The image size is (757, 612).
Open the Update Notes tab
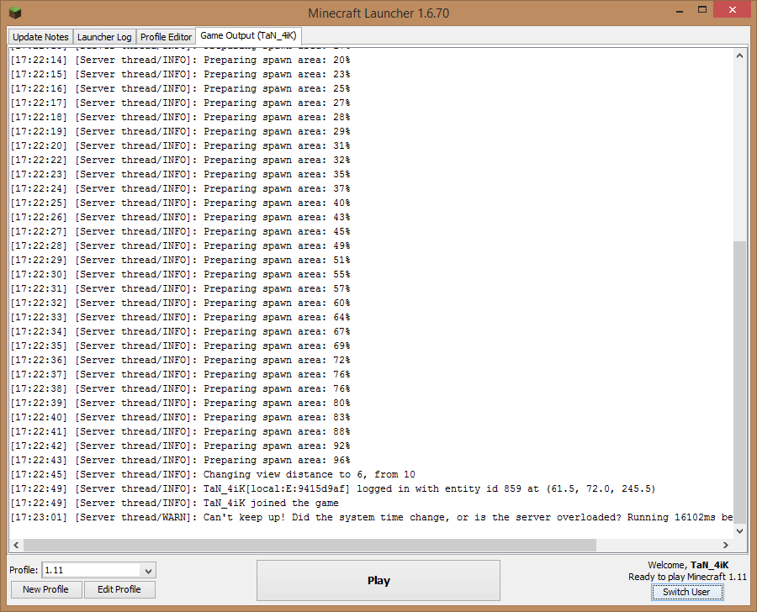click(x=40, y=37)
